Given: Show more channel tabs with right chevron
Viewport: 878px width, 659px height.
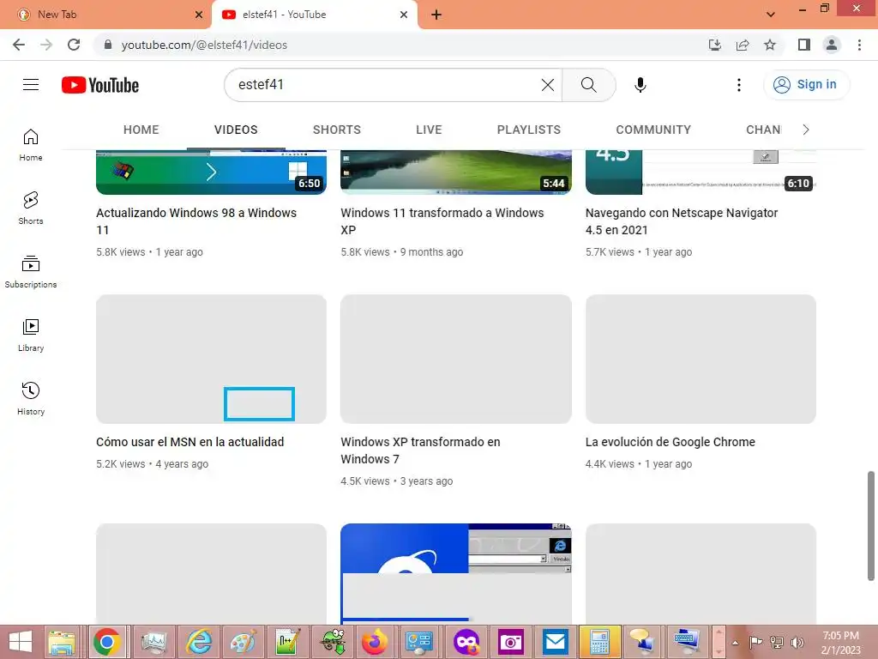Looking at the screenshot, I should pos(806,130).
